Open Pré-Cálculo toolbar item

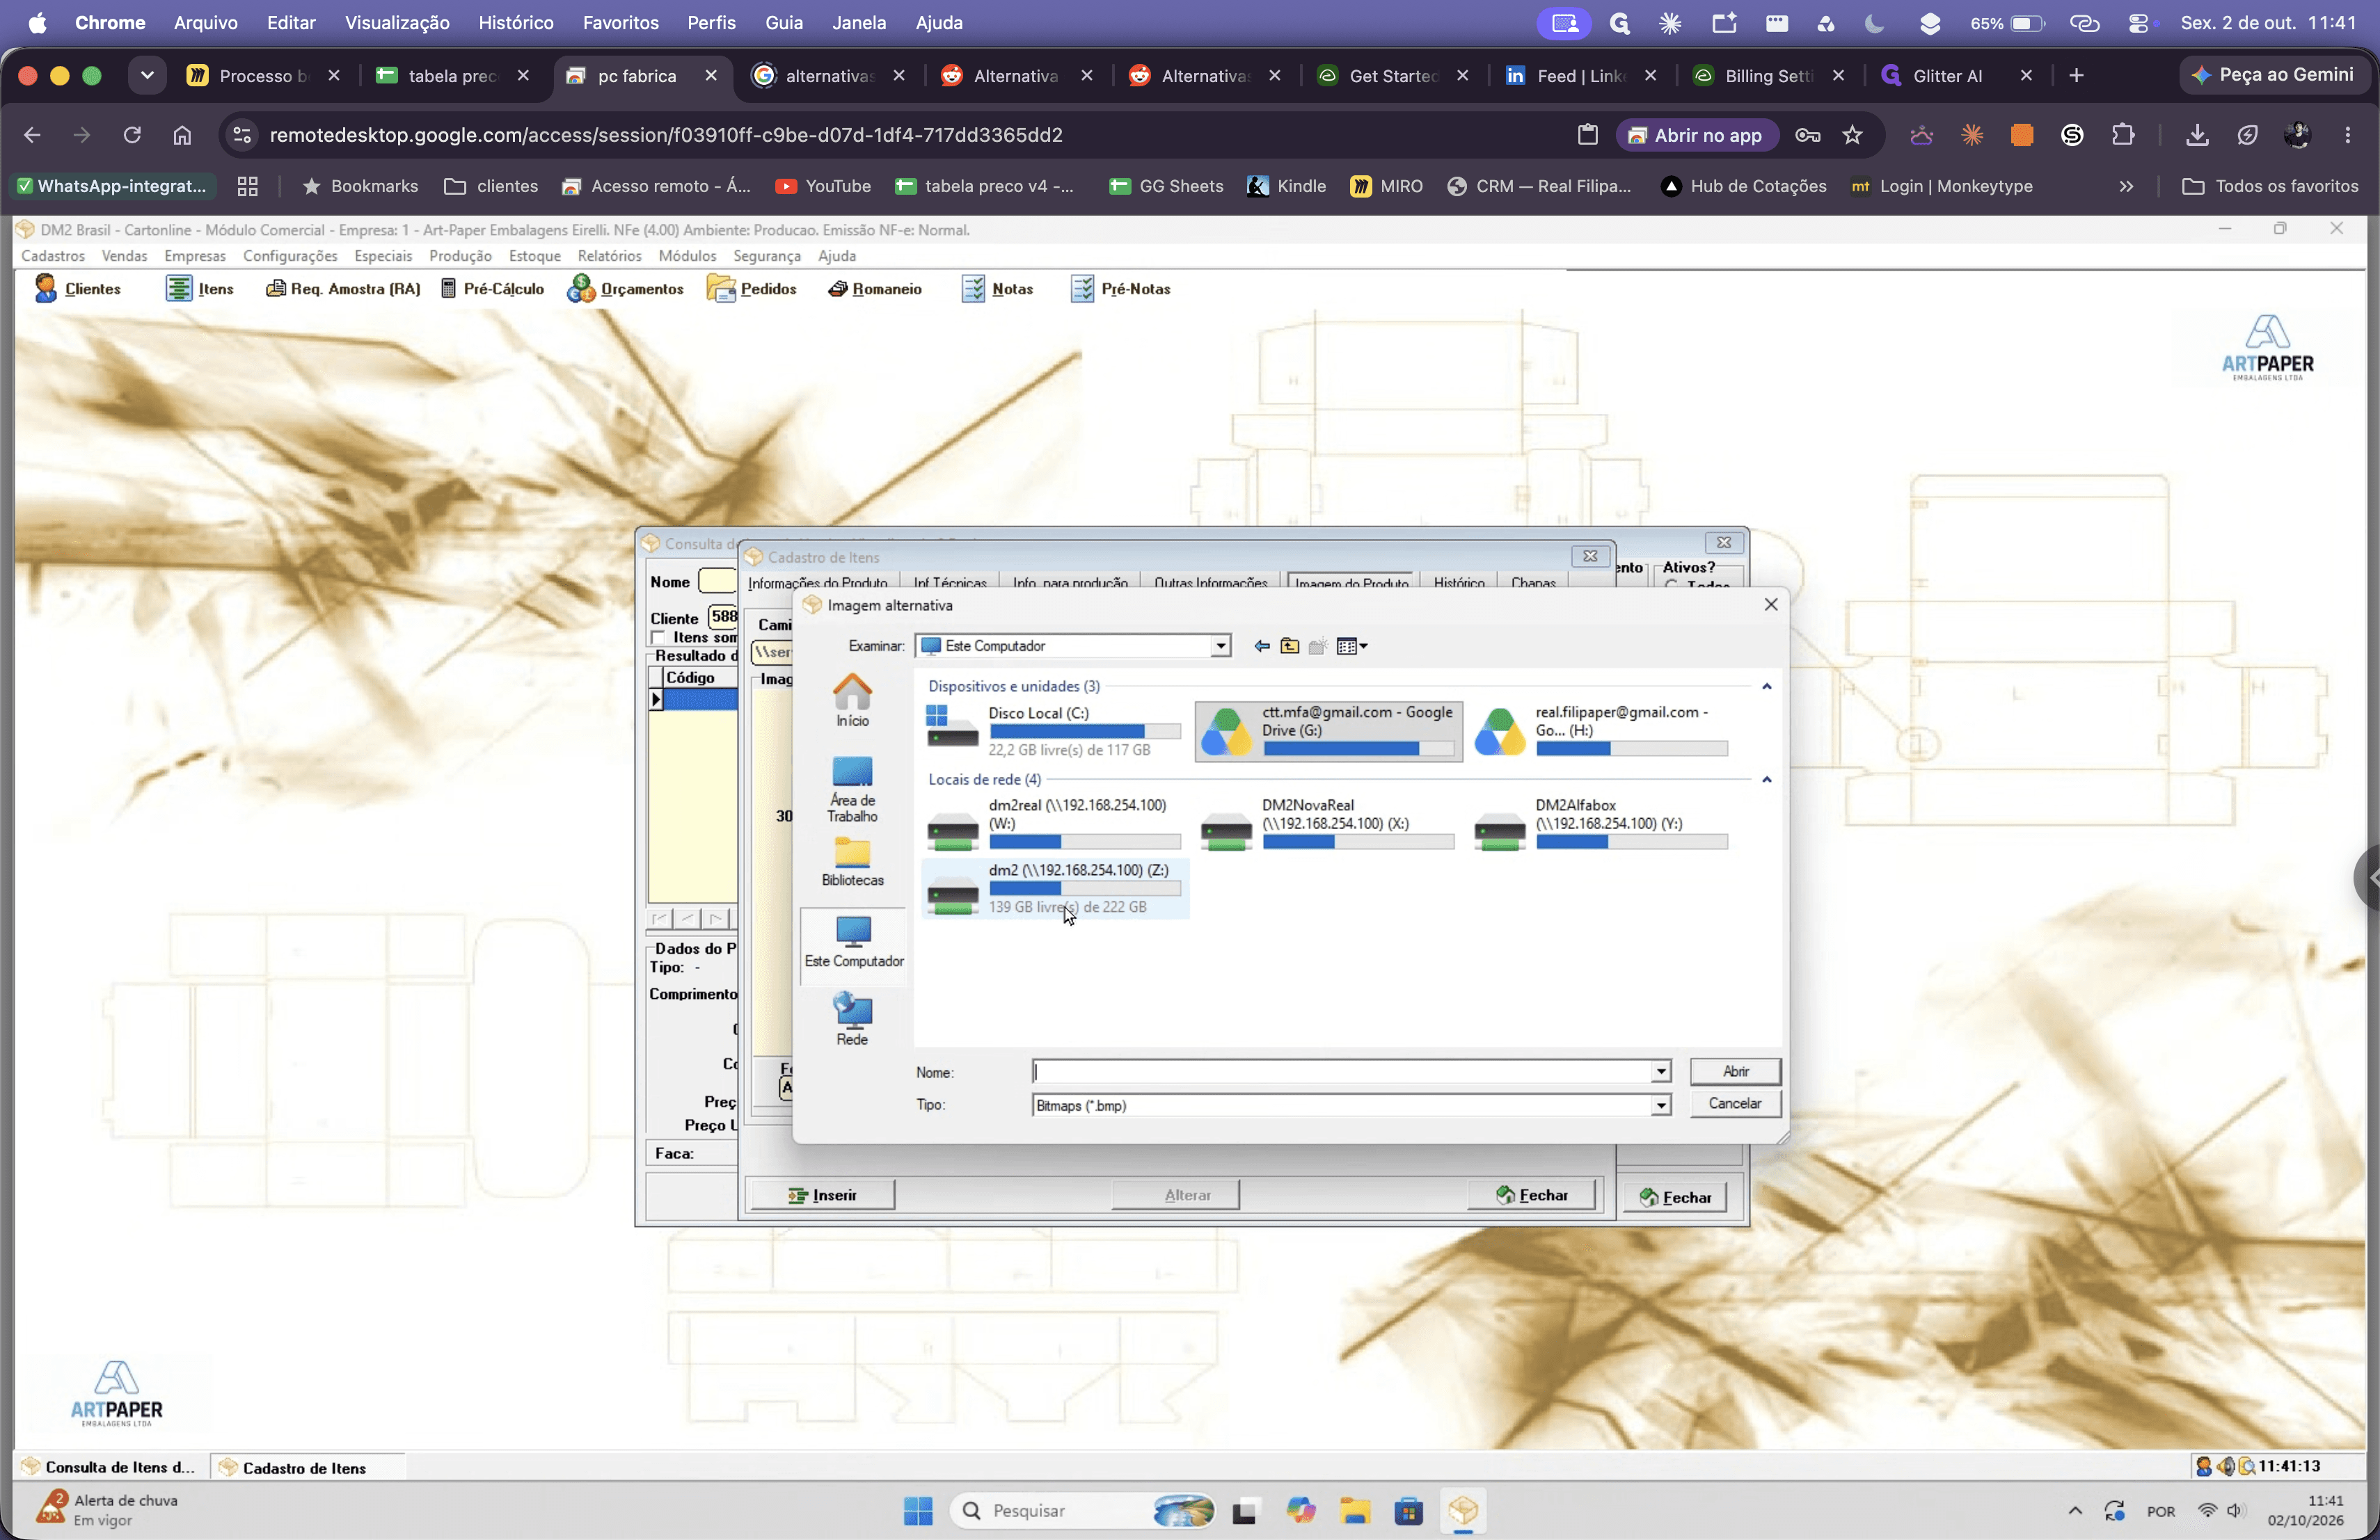493,289
